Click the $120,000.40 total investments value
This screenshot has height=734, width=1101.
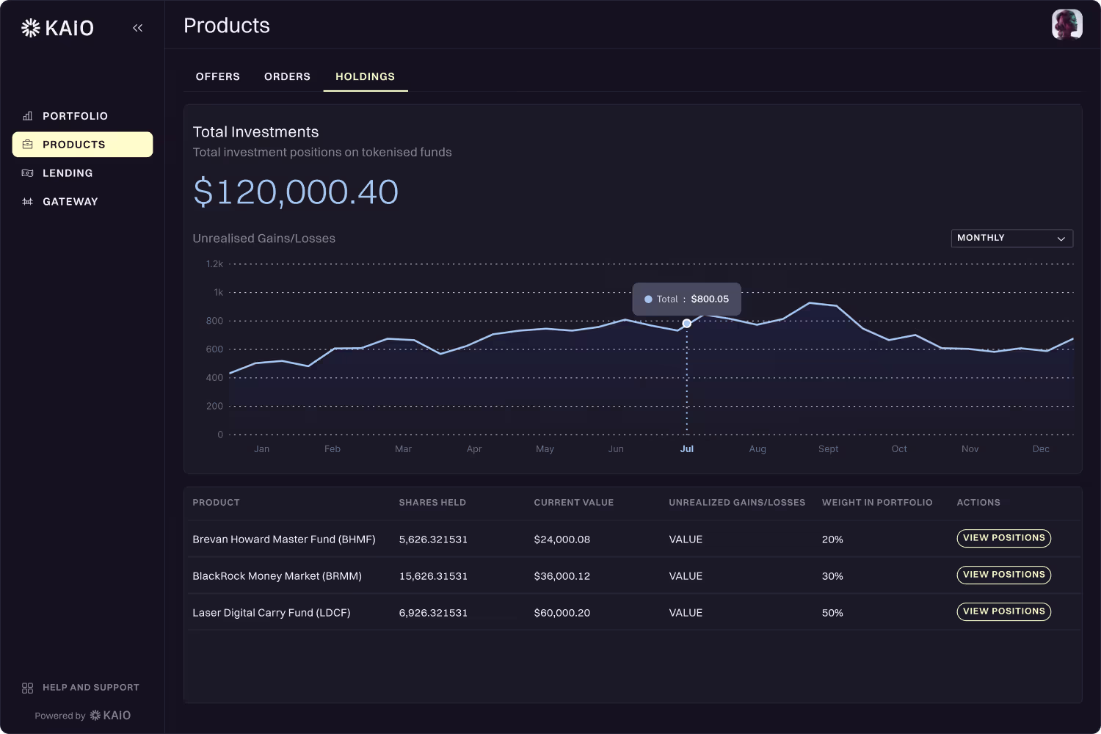[296, 192]
